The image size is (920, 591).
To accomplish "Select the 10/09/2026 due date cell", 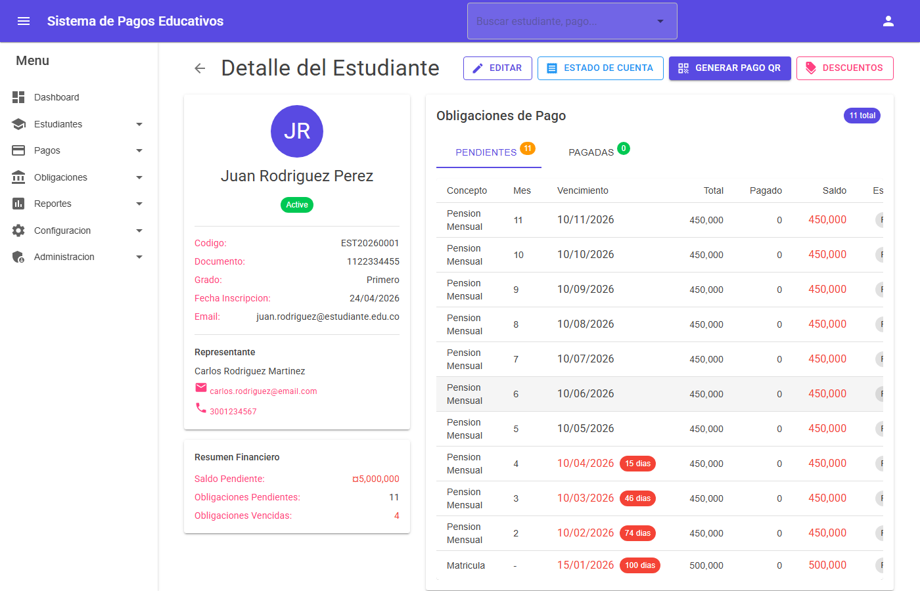I will (x=586, y=290).
